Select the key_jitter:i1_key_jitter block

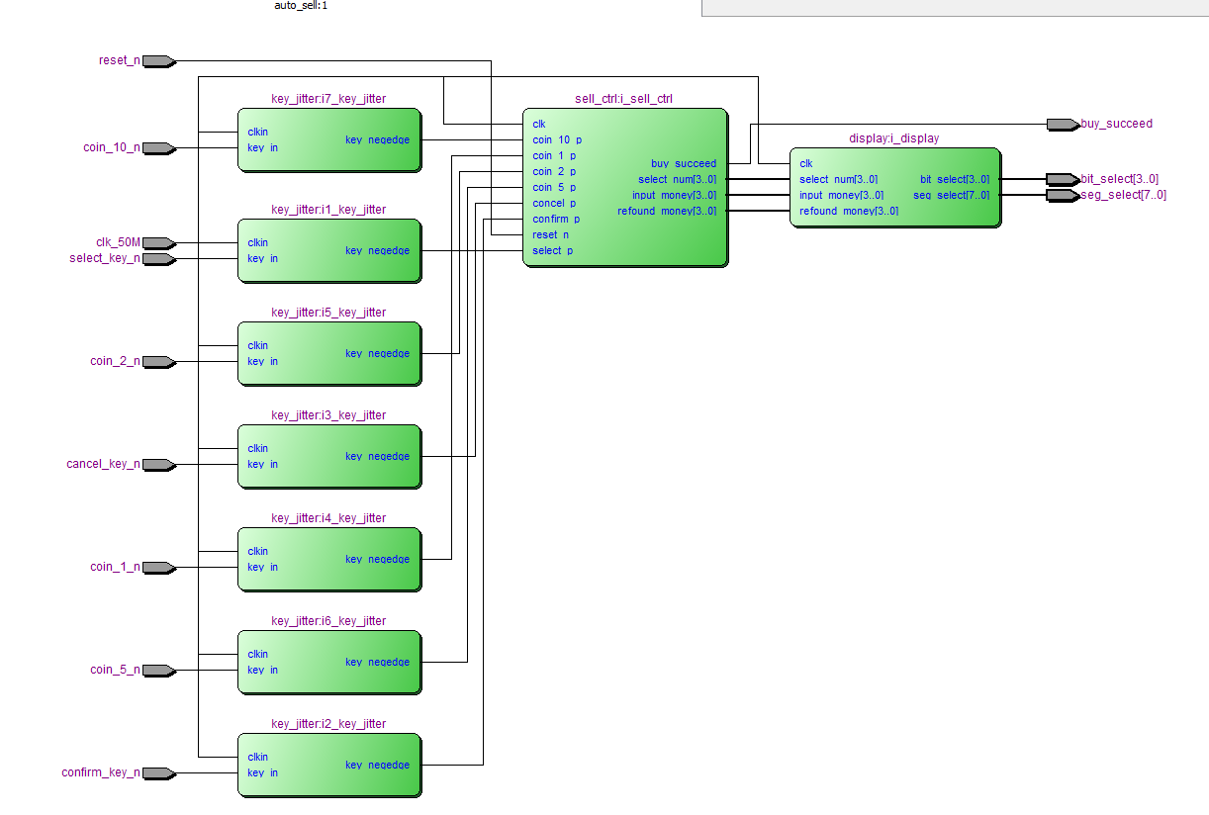[x=329, y=251]
